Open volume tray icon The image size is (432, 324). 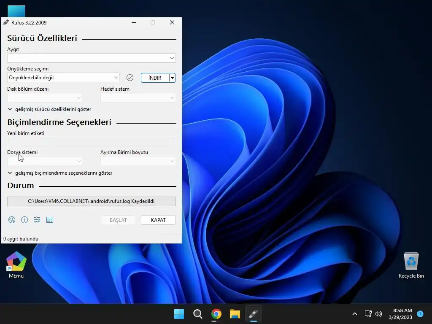pyautogui.click(x=378, y=314)
